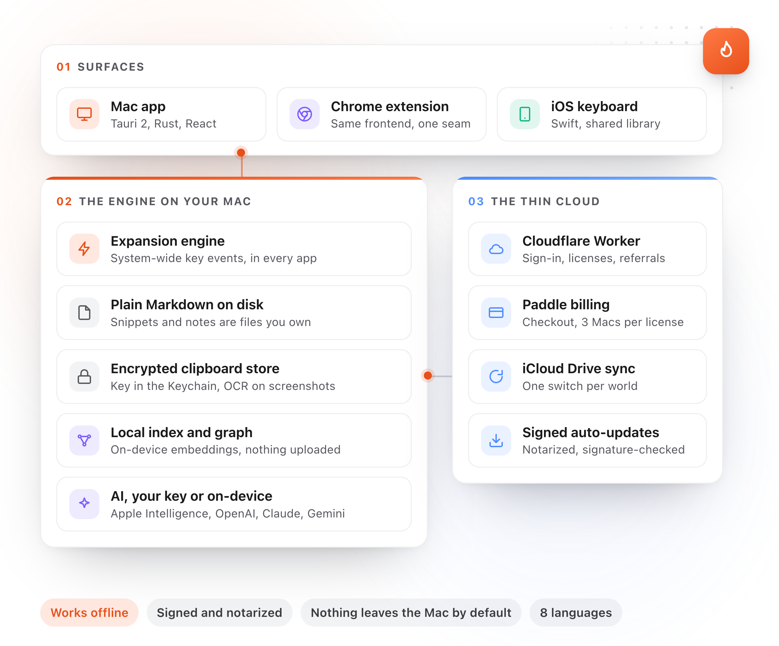Click the Signed auto-updates download icon
Viewport: 779px width, 646px height.
496,440
